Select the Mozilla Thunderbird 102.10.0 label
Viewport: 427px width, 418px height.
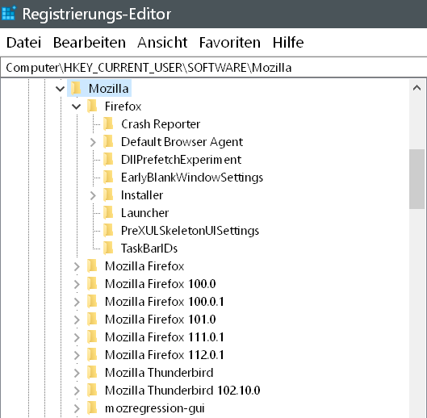click(182, 391)
